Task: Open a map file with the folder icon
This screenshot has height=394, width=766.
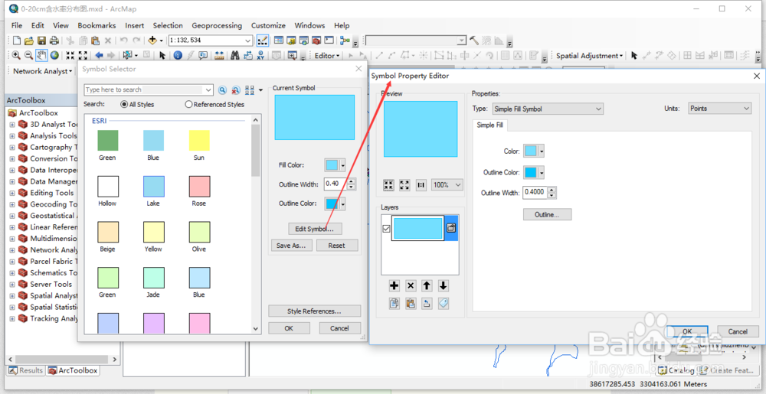Action: (x=29, y=41)
